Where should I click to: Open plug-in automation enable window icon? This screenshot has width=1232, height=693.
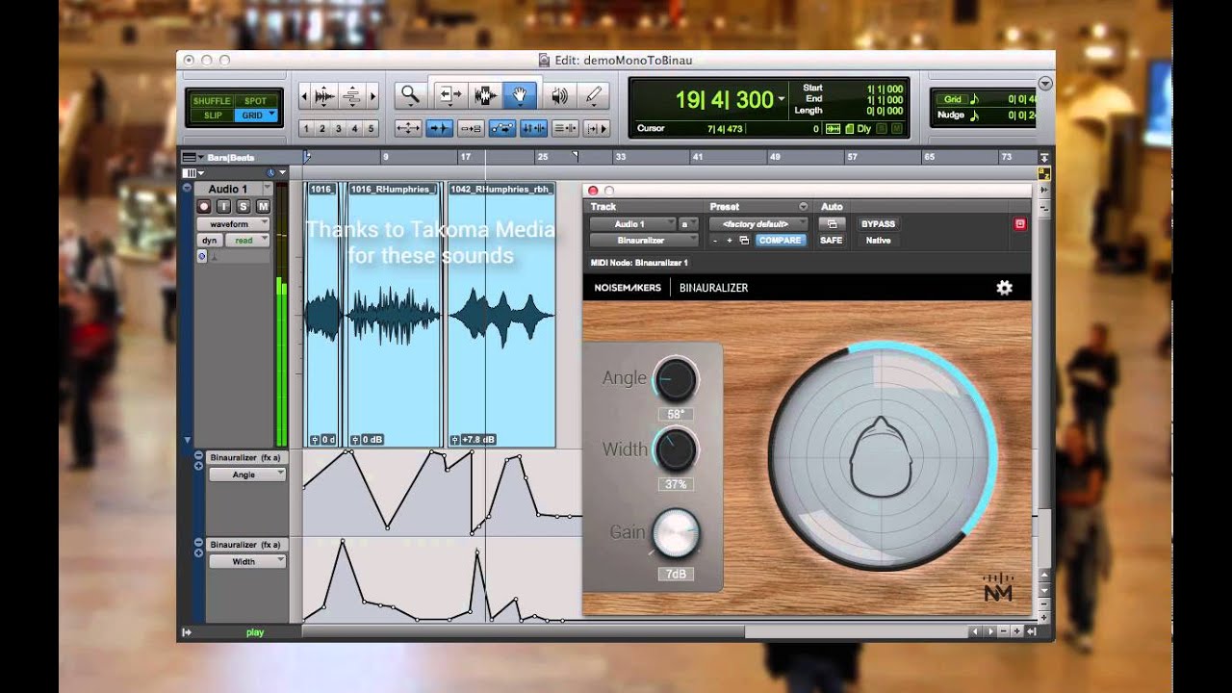pyautogui.click(x=831, y=223)
